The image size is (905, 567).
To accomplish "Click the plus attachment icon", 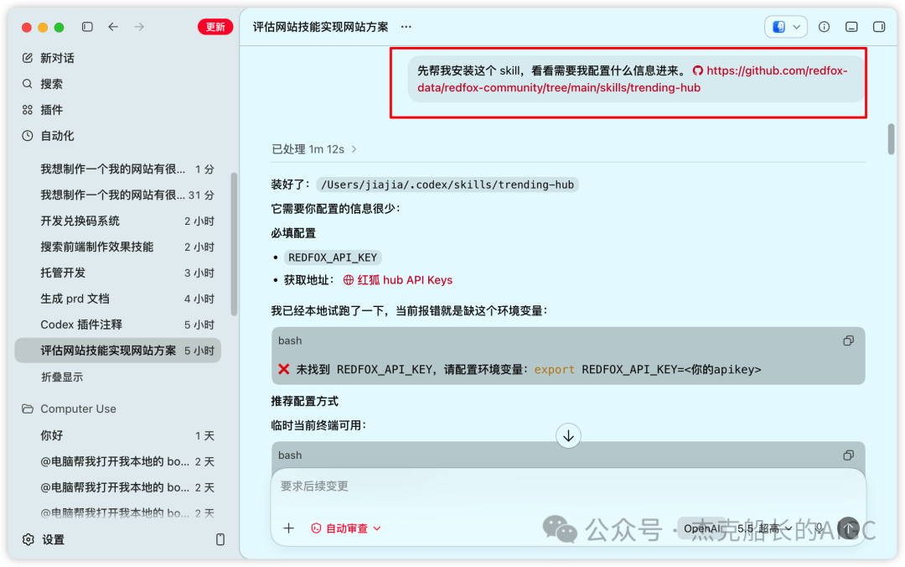I will coord(288,528).
